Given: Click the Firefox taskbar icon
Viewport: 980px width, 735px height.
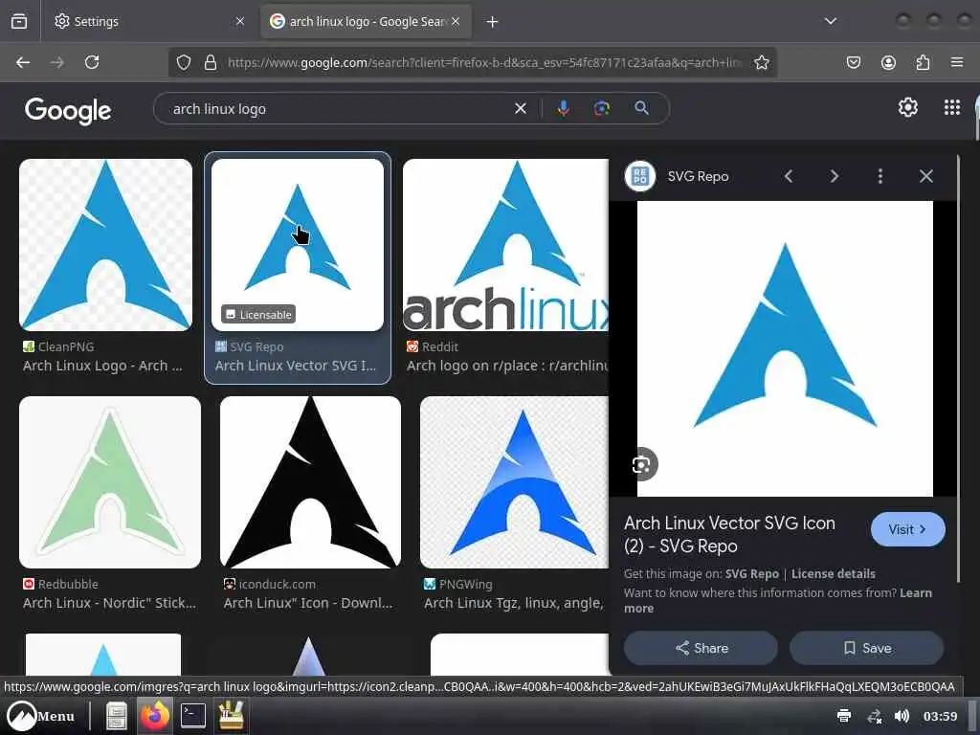Looking at the screenshot, I should [x=154, y=716].
